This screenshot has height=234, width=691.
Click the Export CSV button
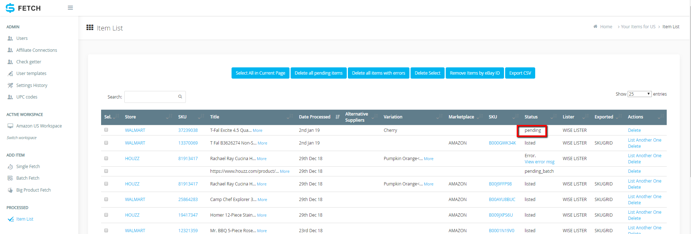[520, 73]
